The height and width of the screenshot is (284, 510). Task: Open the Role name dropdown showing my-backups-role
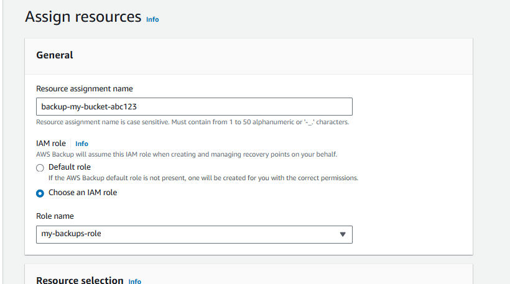coord(194,234)
